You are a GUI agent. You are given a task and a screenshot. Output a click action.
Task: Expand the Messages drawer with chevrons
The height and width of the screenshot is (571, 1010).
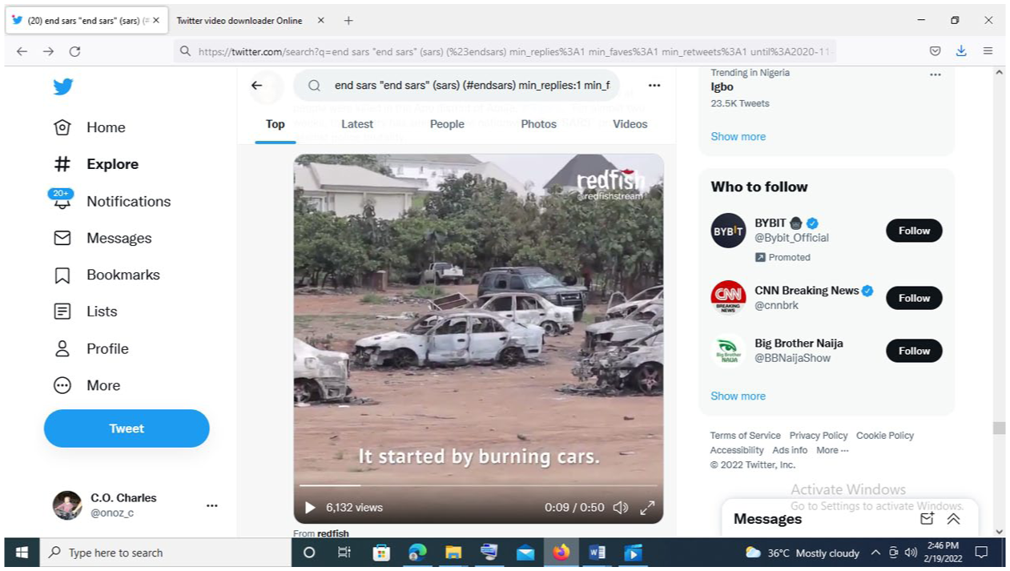953,519
